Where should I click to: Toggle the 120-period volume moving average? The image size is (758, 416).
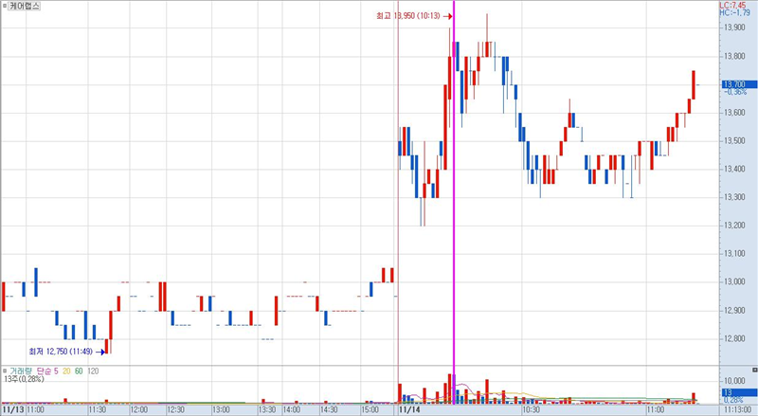tap(93, 371)
